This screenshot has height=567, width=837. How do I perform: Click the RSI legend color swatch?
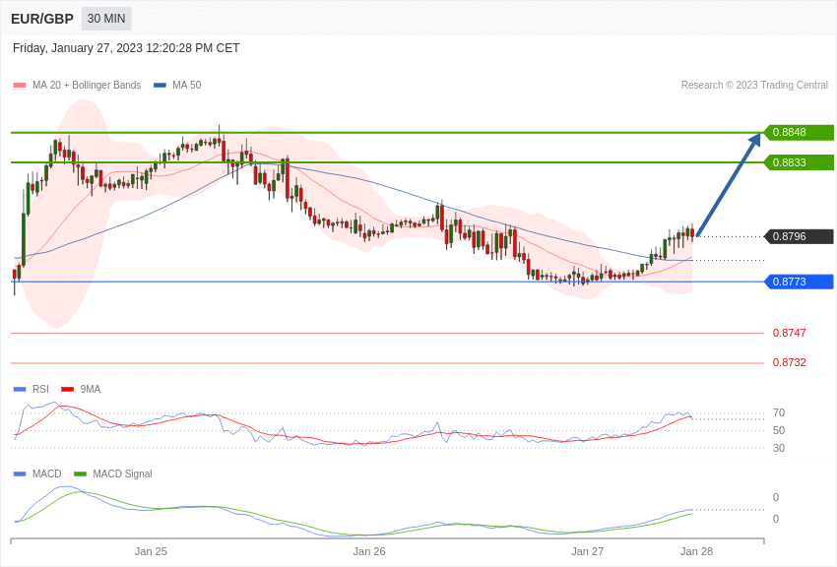(20, 390)
